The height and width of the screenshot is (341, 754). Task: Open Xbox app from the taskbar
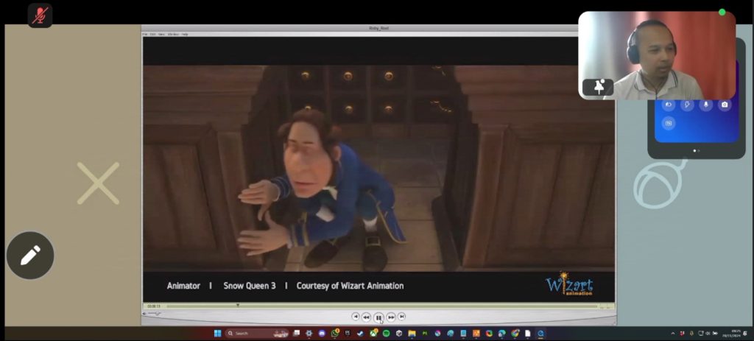pos(373,334)
